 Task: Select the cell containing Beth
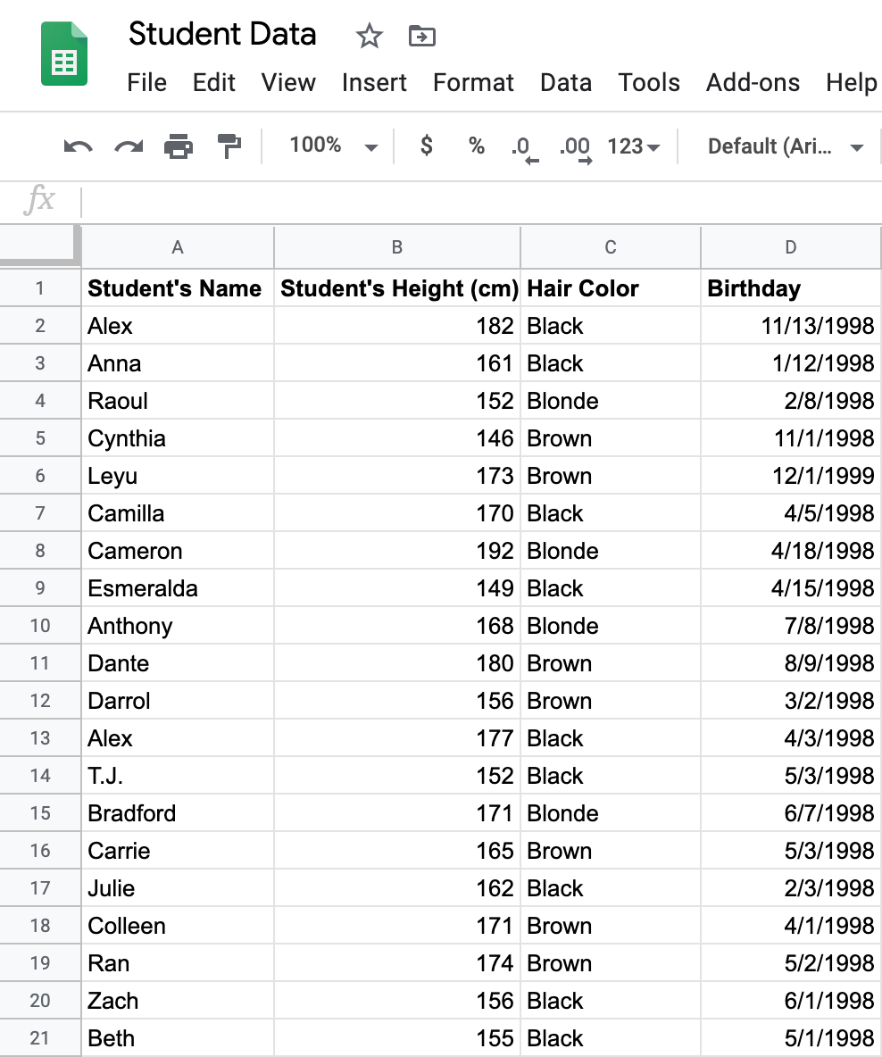click(x=178, y=1038)
